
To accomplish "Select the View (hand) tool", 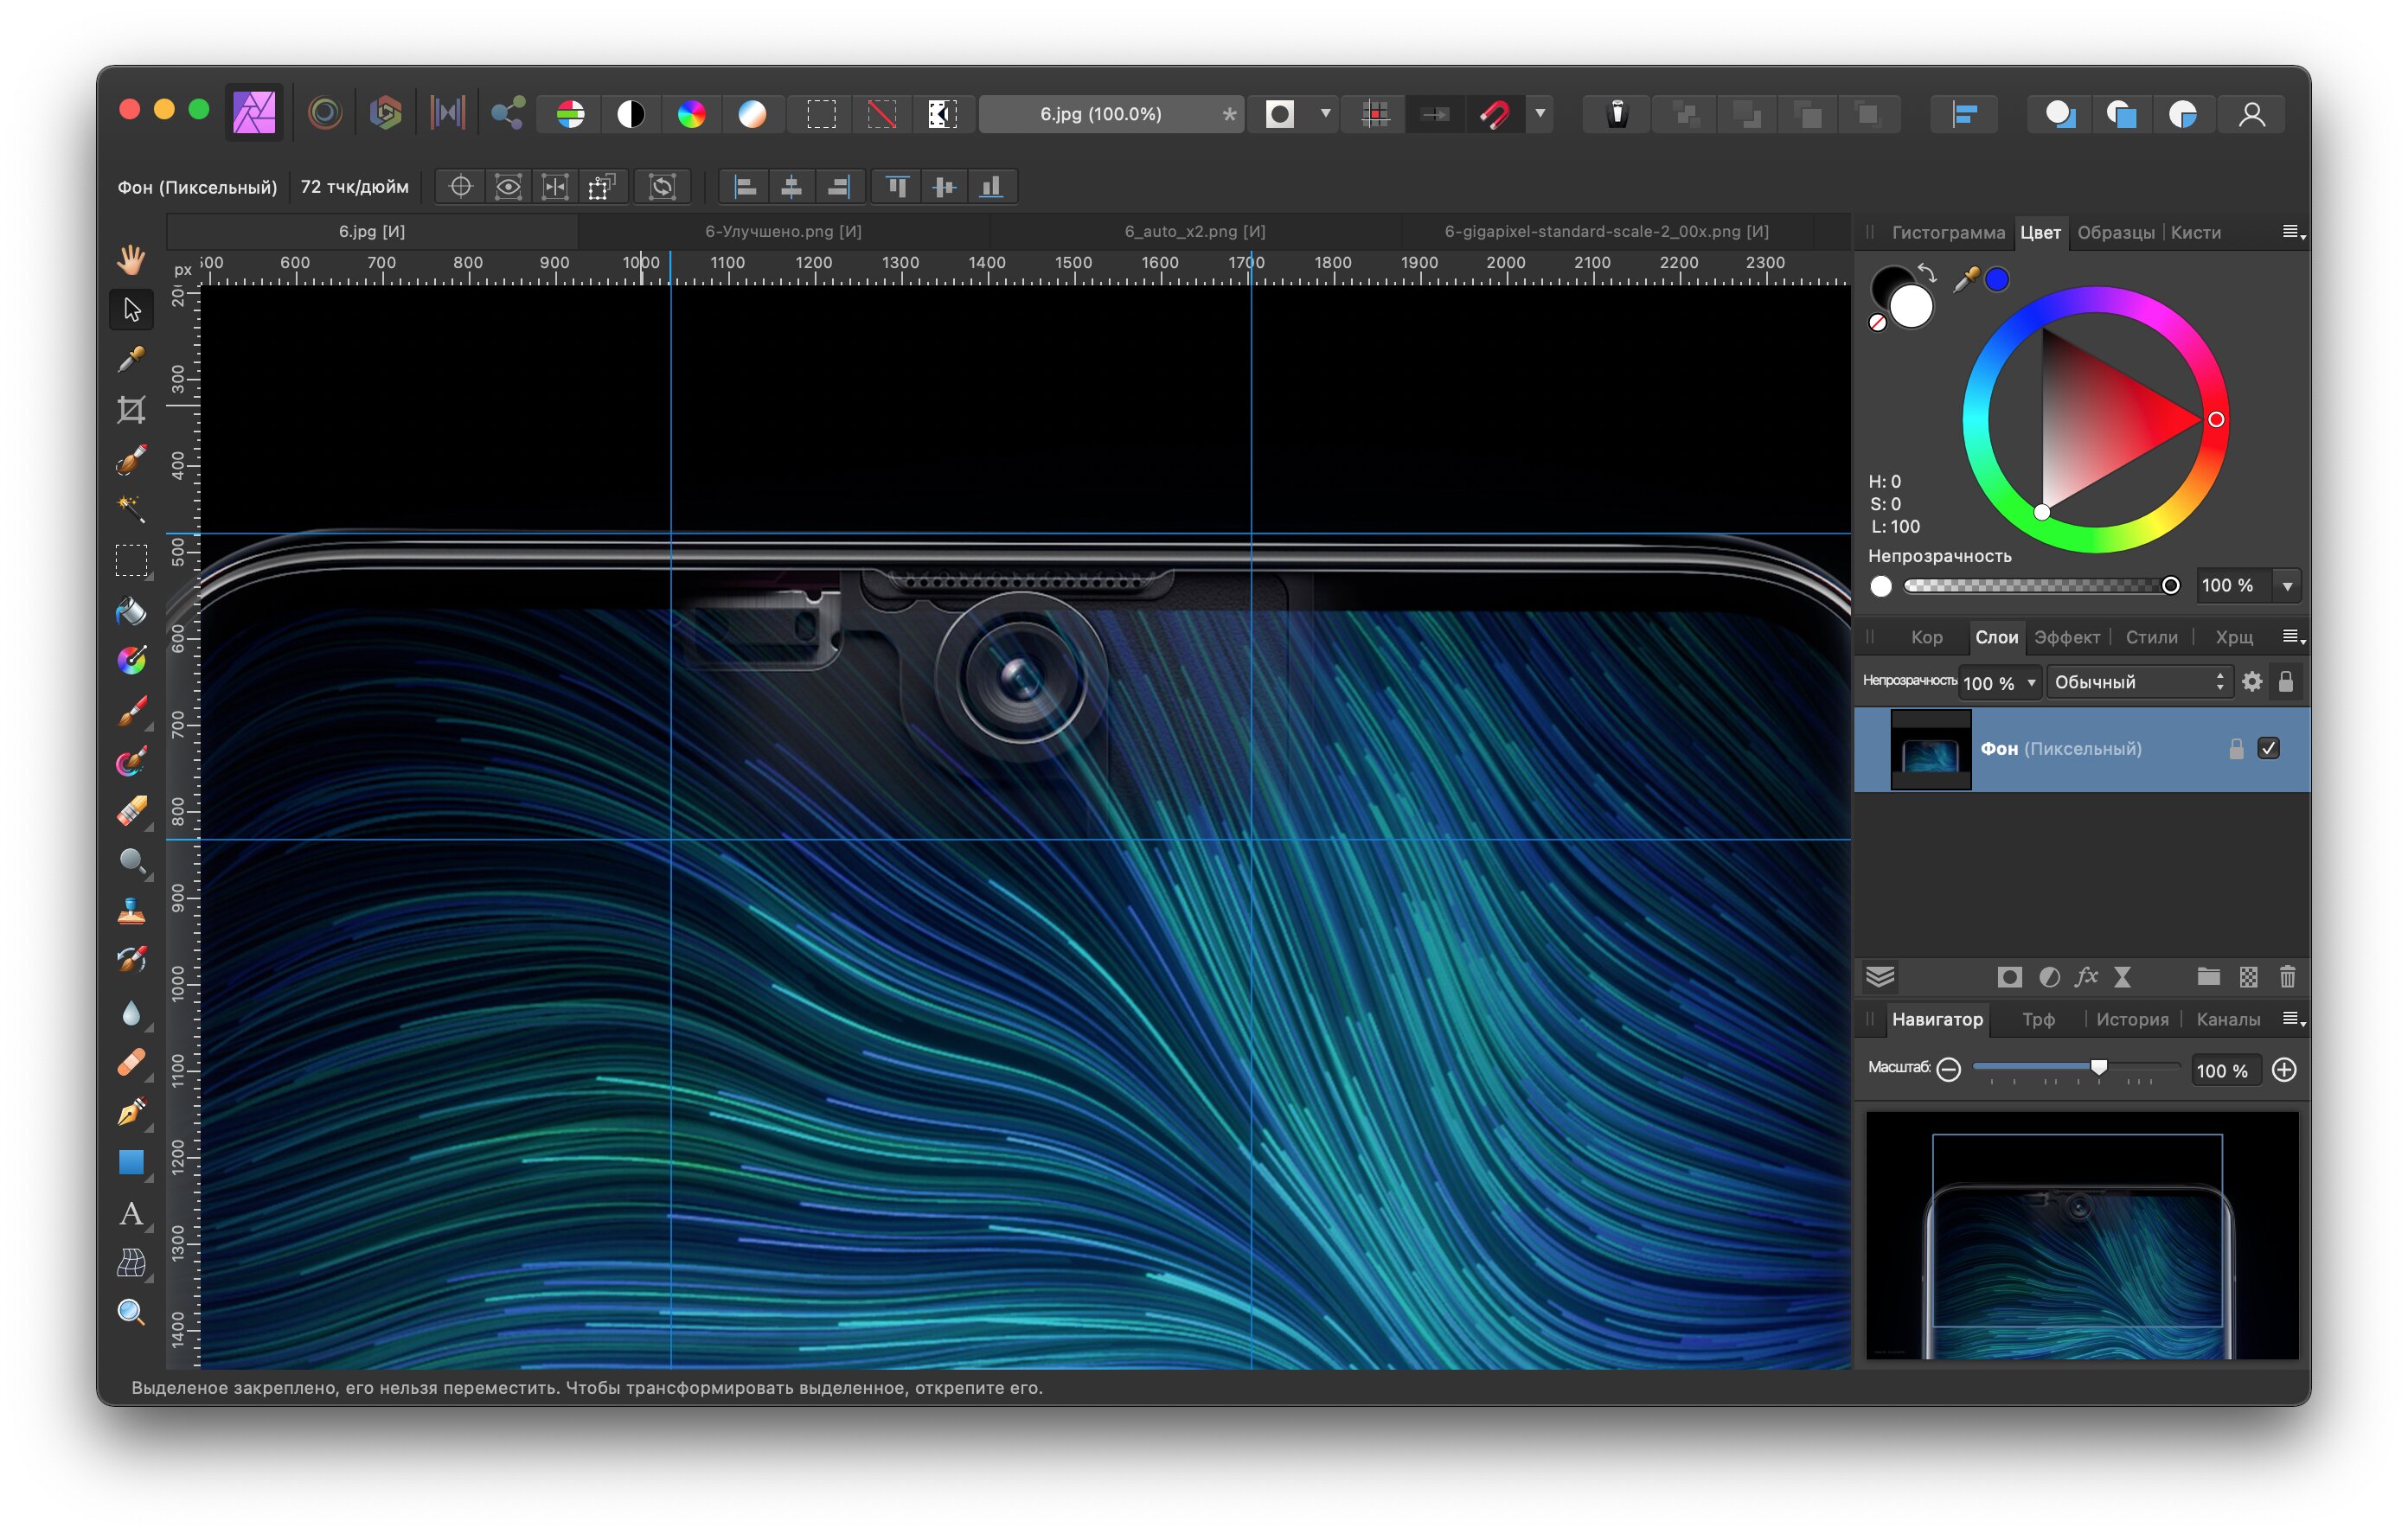I will tap(131, 259).
